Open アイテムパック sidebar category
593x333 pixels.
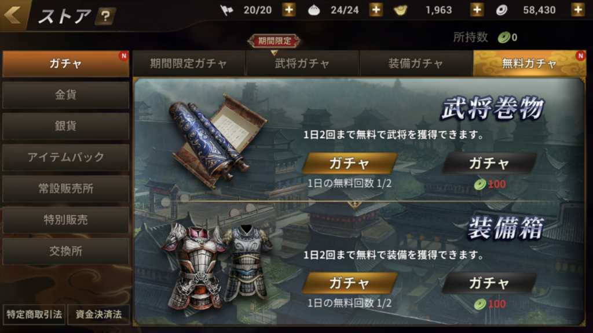point(65,157)
